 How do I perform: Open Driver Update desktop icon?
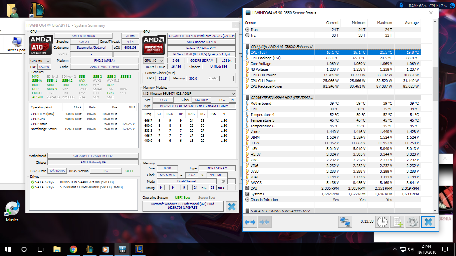[16, 45]
